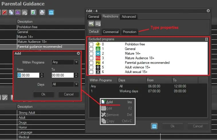The width and height of the screenshot is (217, 140).
Task: Click Cancel in the Edit - 4 dialog
Action: [198, 126]
